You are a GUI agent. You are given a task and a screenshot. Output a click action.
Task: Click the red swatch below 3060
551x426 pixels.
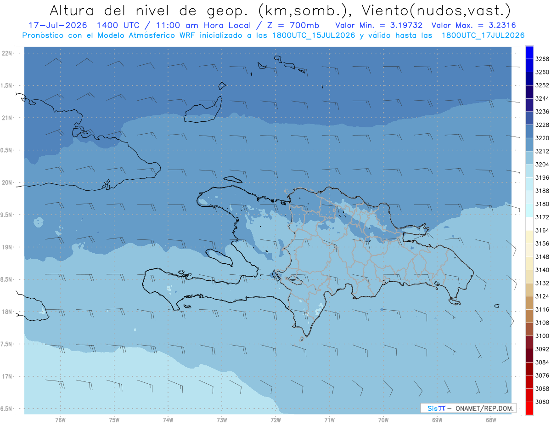tap(529, 408)
